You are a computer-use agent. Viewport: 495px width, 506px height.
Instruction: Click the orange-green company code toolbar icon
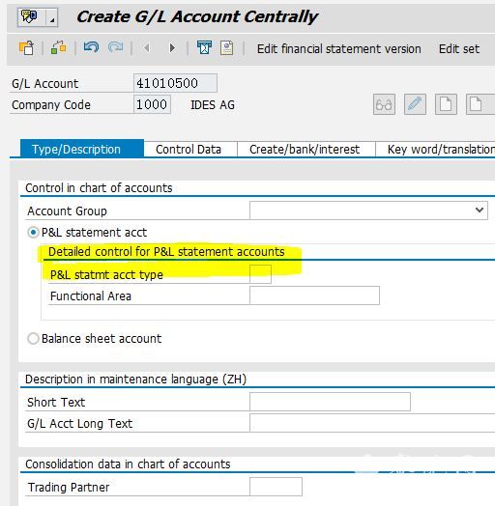(x=59, y=47)
